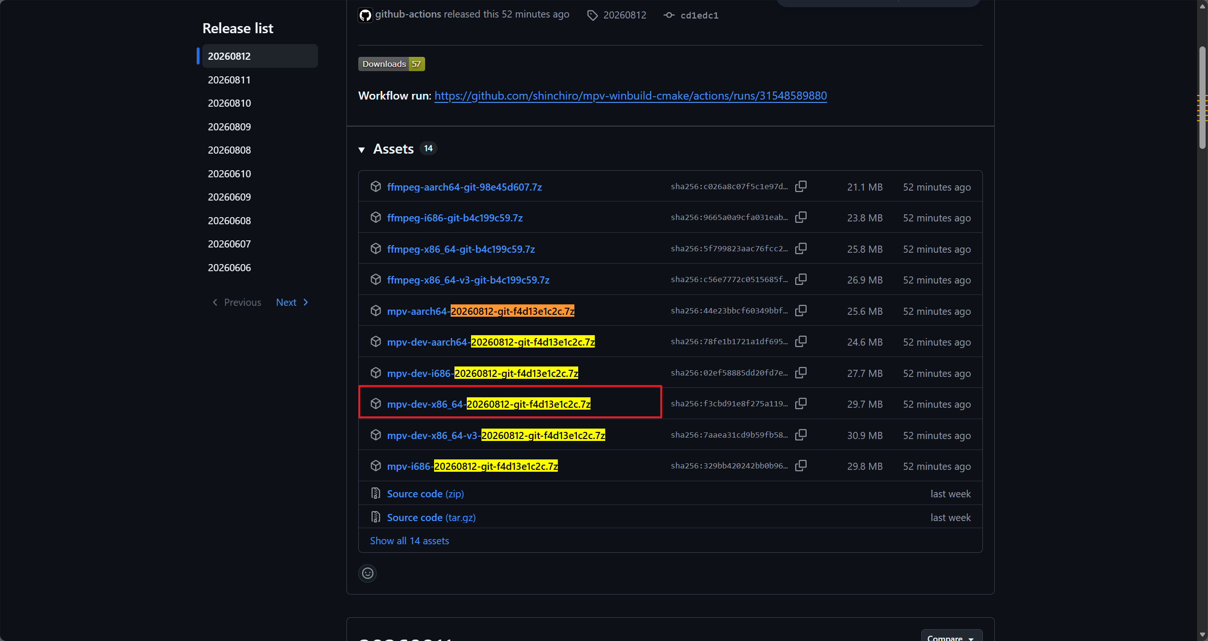Download Source code (tar.gz)
Image resolution: width=1208 pixels, height=641 pixels.
(x=431, y=518)
